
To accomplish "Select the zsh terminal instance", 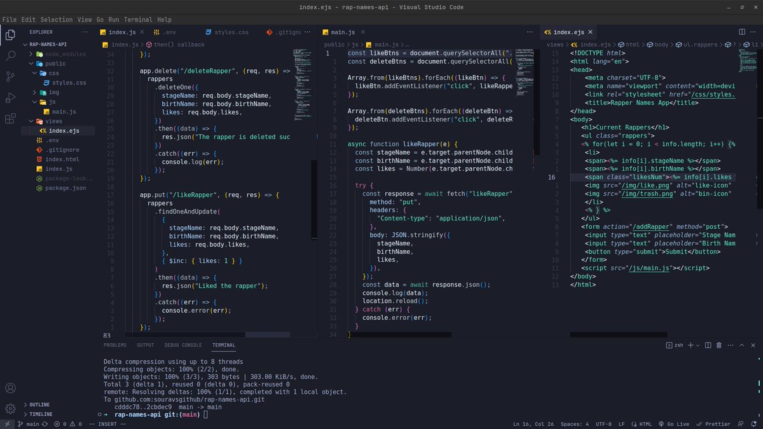I will click(675, 345).
